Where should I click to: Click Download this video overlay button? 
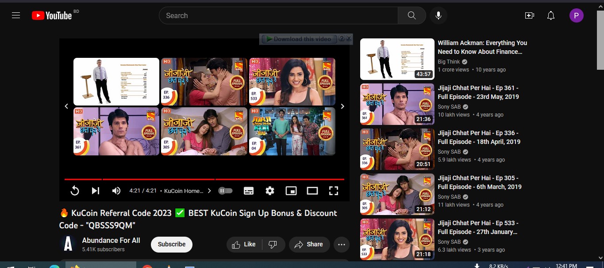pyautogui.click(x=298, y=39)
